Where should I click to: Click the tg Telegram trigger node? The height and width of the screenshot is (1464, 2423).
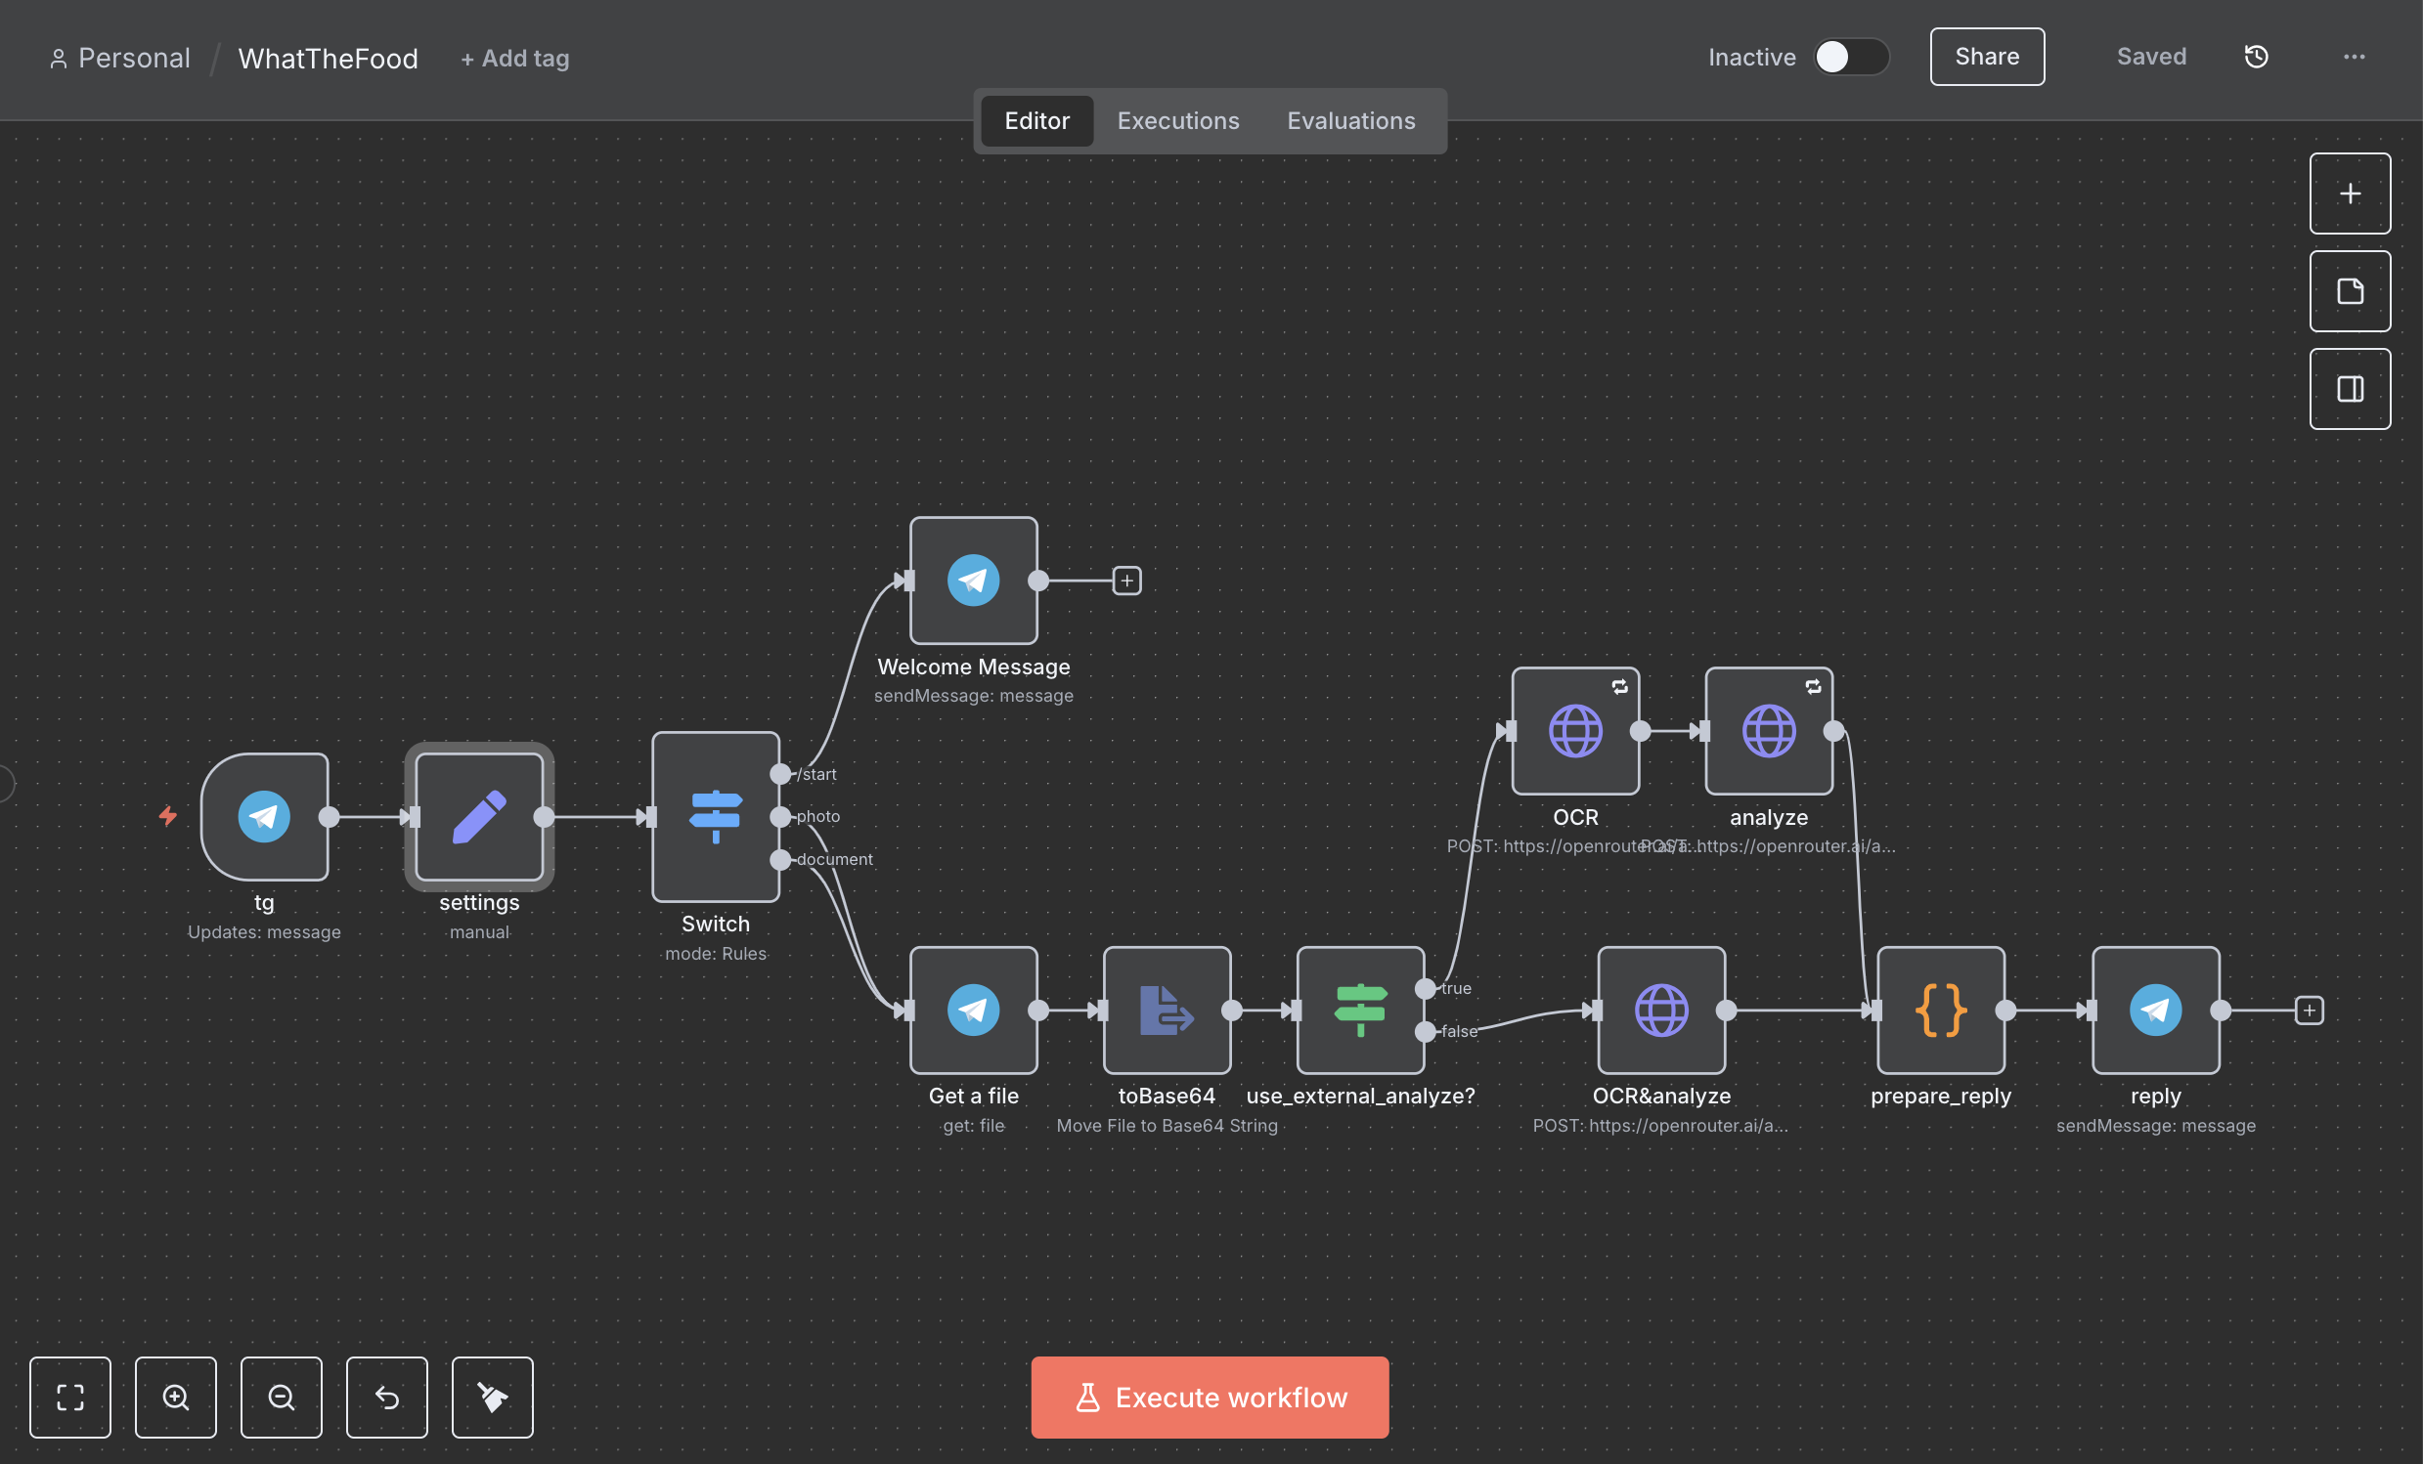click(x=264, y=816)
